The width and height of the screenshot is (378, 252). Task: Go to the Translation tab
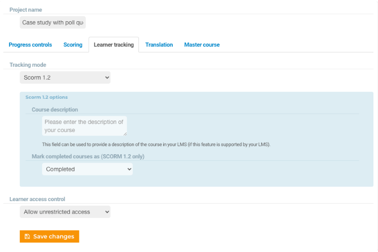[159, 45]
